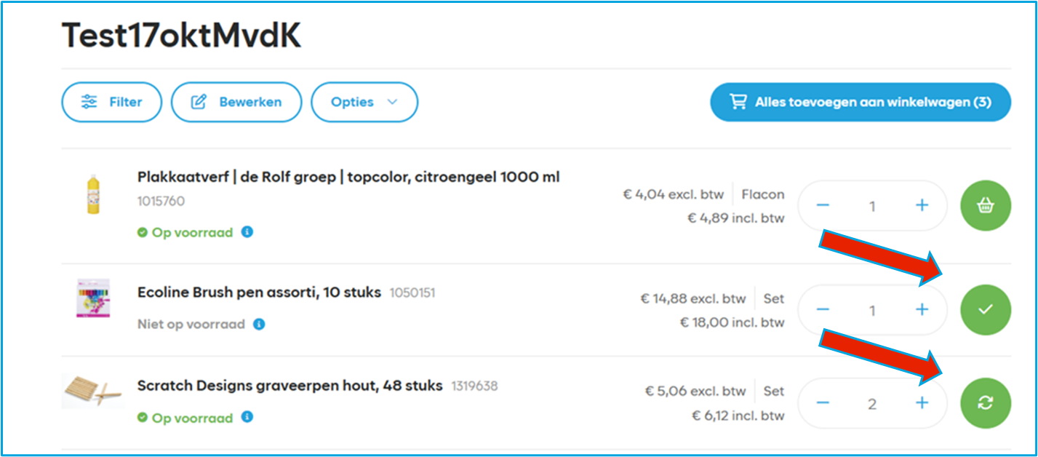
Task: Increase Scratch Designs graveerpen quantity
Action: click(x=922, y=402)
